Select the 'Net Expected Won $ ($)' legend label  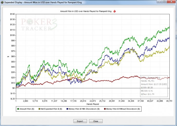coord(51,109)
